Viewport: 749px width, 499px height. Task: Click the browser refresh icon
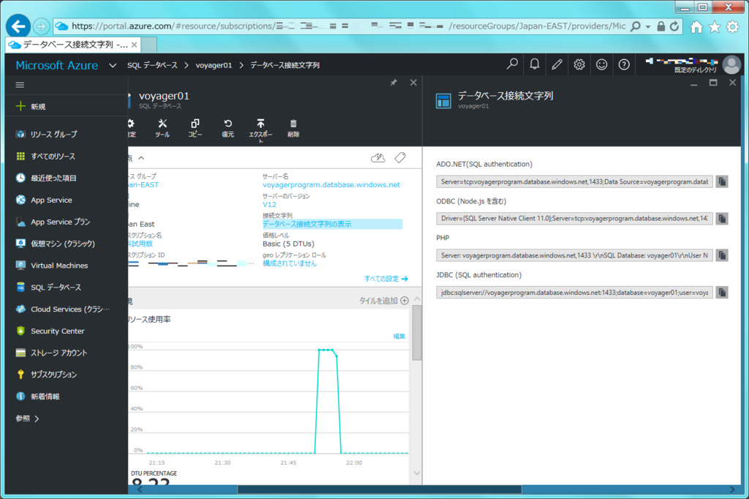click(674, 26)
